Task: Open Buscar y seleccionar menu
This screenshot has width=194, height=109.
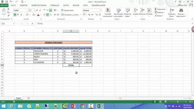Action: pyautogui.click(x=181, y=13)
